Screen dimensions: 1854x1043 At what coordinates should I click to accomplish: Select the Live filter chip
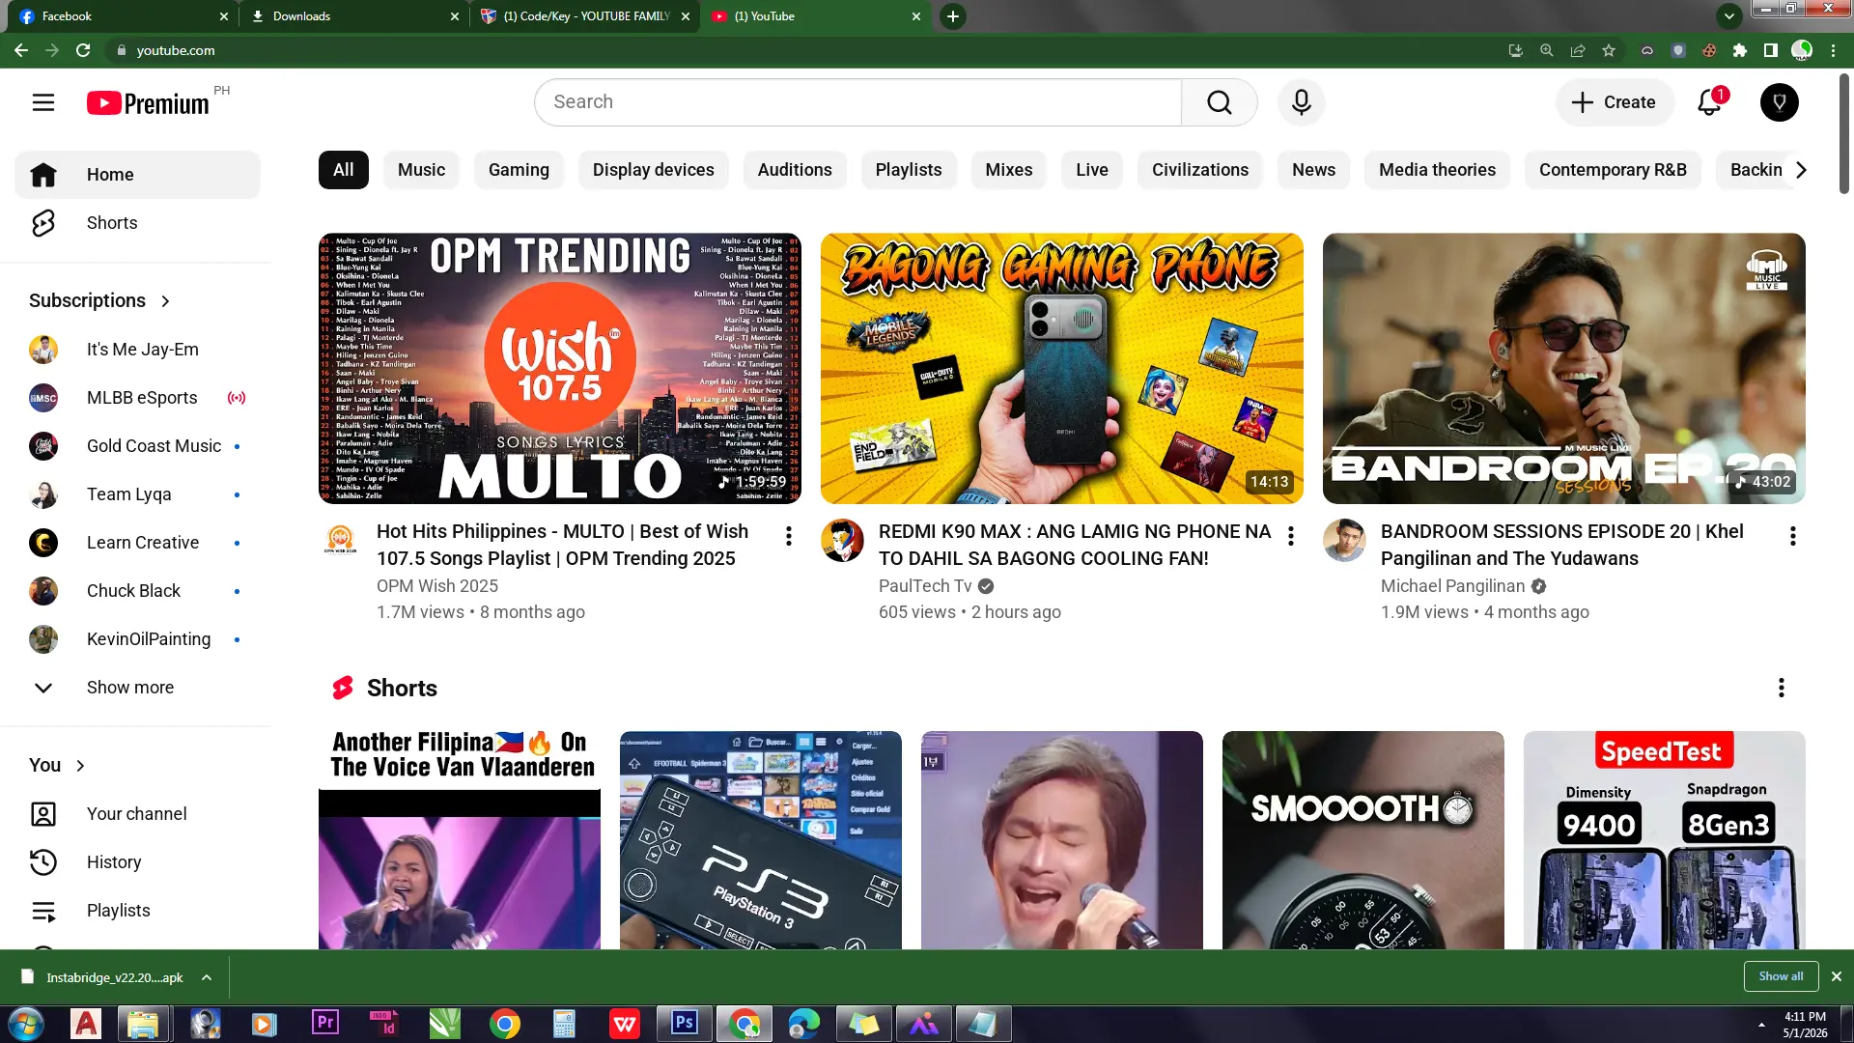tap(1092, 170)
